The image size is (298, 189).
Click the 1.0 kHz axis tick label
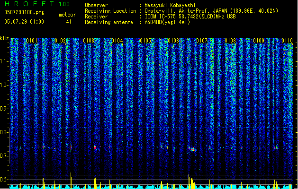pos(4,85)
